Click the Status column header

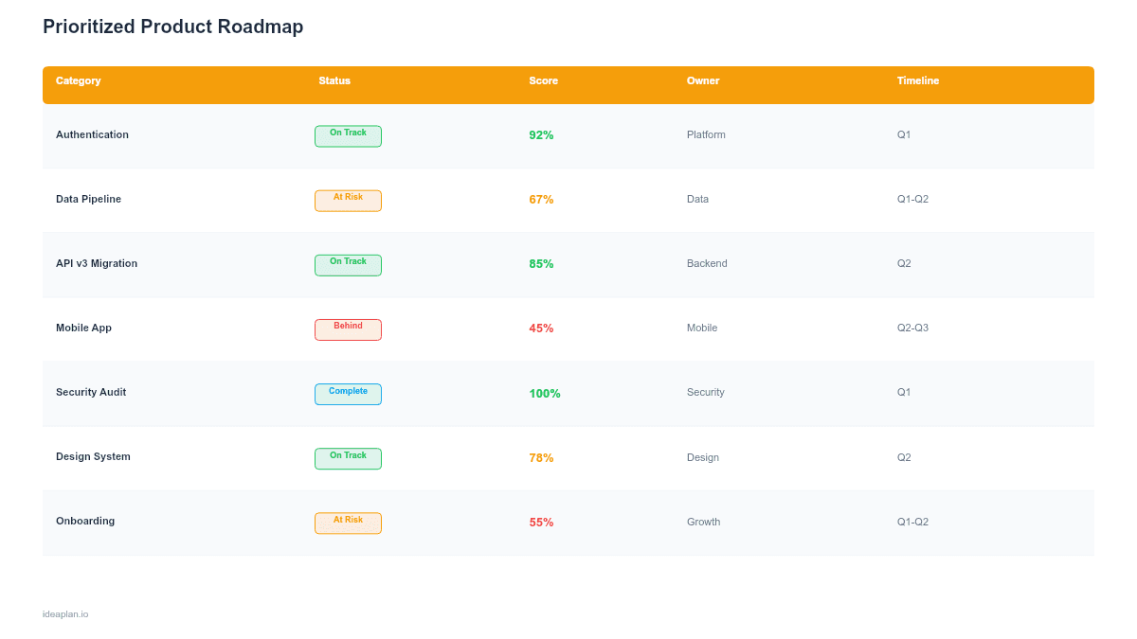(x=334, y=80)
